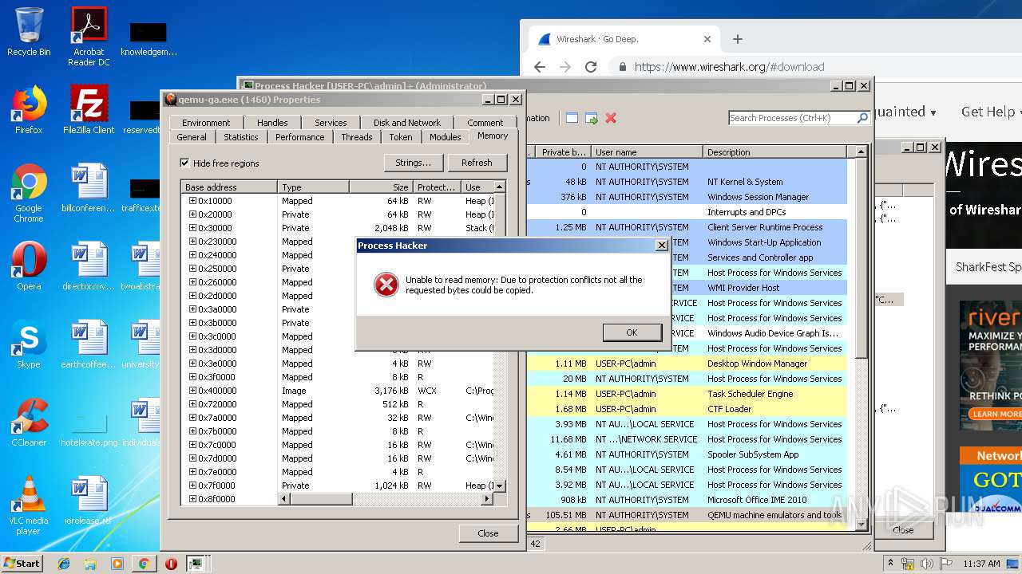Expand memory region 0x7f0000

click(192, 486)
